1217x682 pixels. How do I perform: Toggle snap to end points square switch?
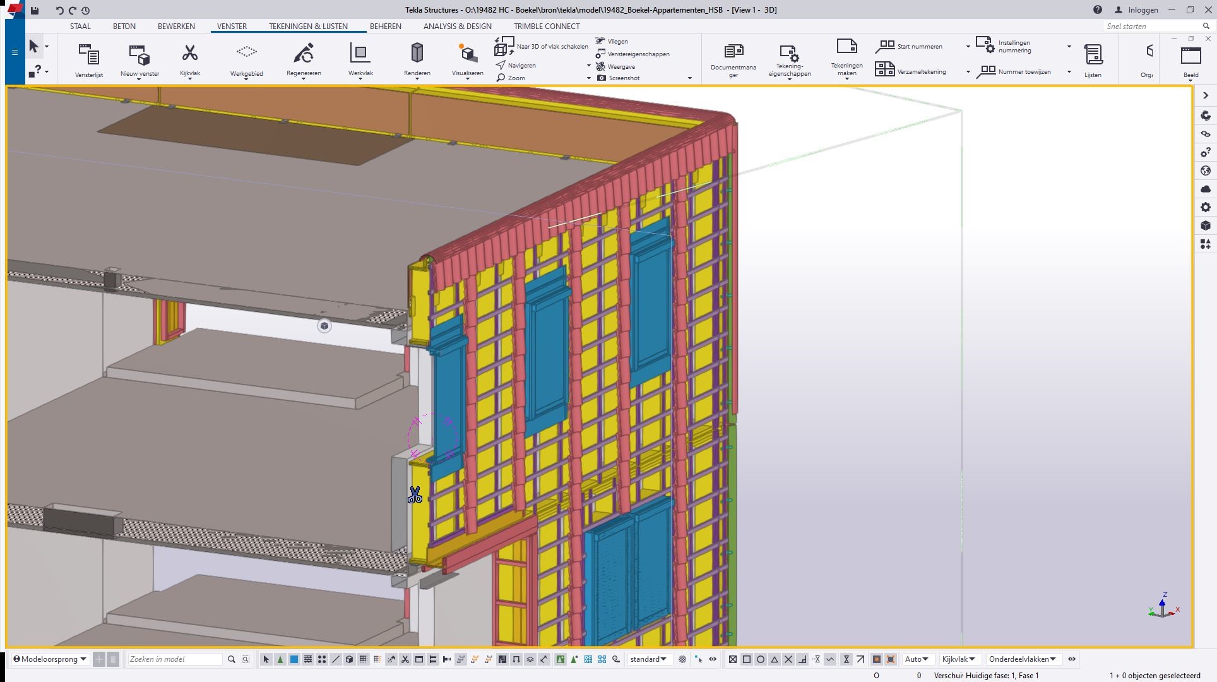pyautogui.click(x=747, y=659)
